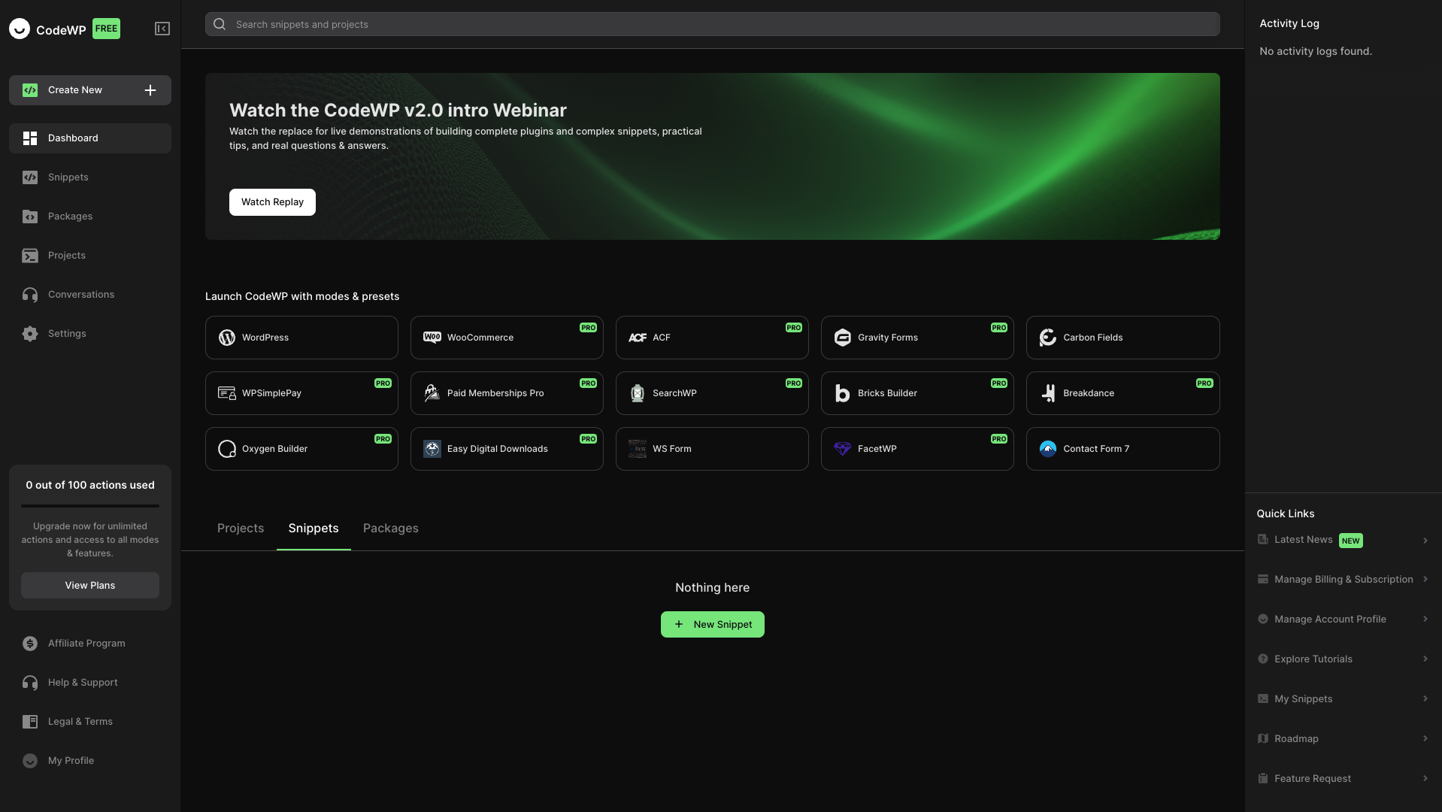Collapse the left sidebar
The width and height of the screenshot is (1442, 812).
(x=162, y=29)
